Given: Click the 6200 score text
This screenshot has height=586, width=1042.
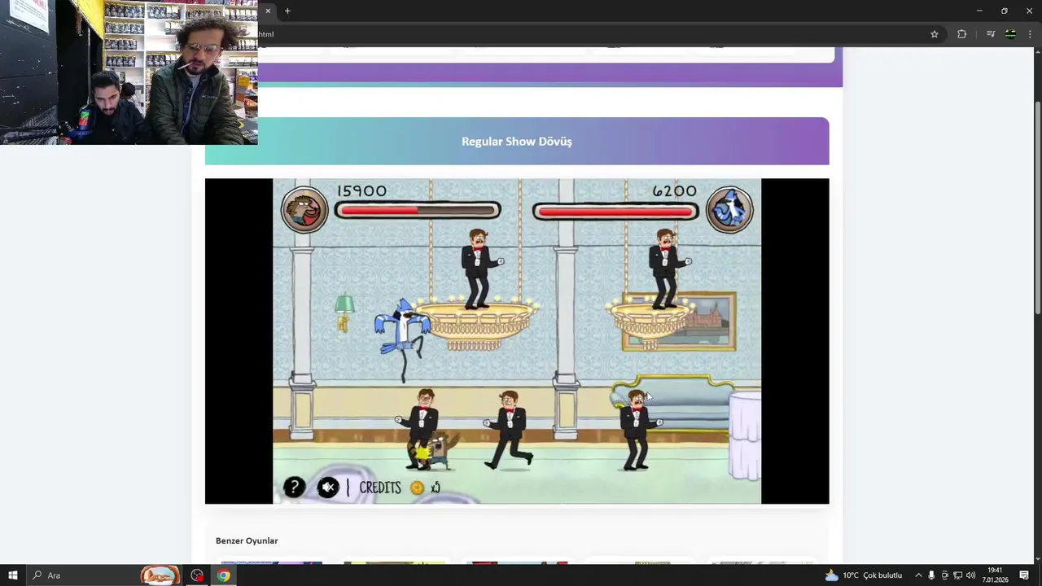Looking at the screenshot, I should coord(674,191).
